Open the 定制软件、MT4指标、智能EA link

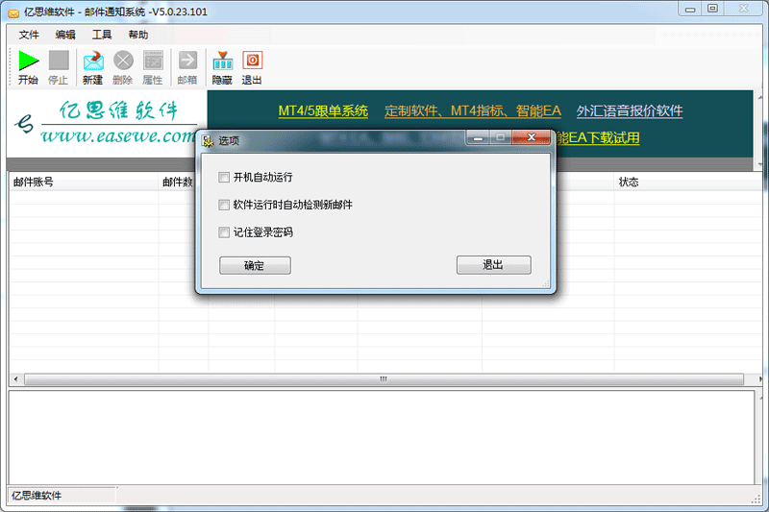tap(473, 110)
